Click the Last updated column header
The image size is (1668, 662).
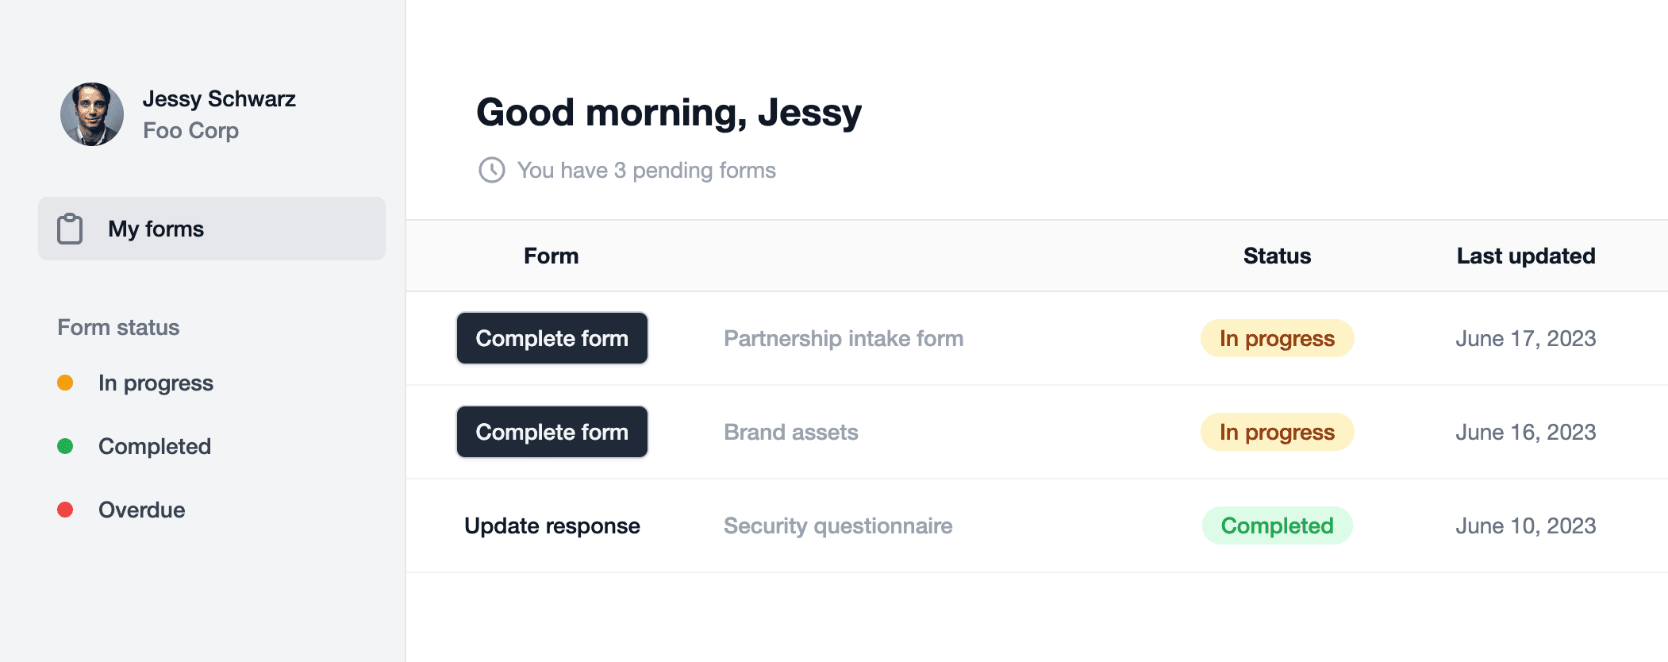(x=1525, y=256)
